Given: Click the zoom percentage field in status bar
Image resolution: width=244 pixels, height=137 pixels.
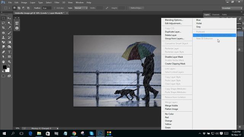Looking at the screenshot, I should 18,129.
